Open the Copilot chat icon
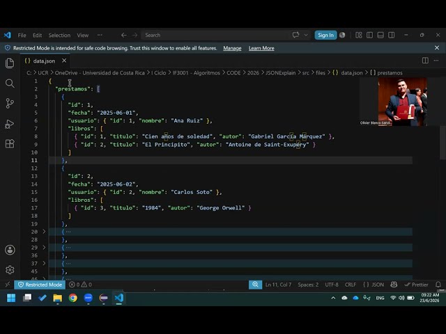The image size is (446, 334). pyautogui.click(x=295, y=35)
